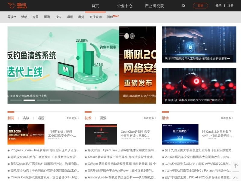
Task: Open the XWorm 恶意软件携勒索模块 item
Action: tap(122, 164)
